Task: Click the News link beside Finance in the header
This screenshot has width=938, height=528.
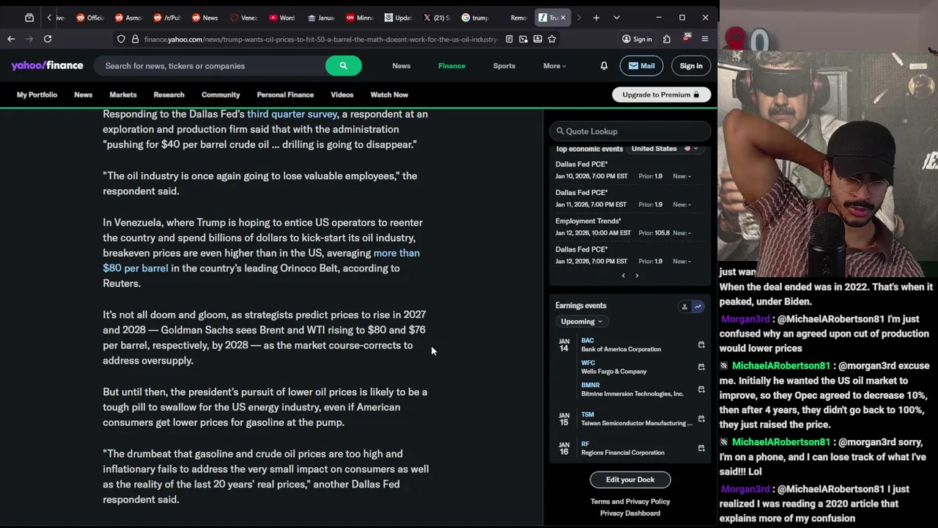Action: pyautogui.click(x=401, y=66)
